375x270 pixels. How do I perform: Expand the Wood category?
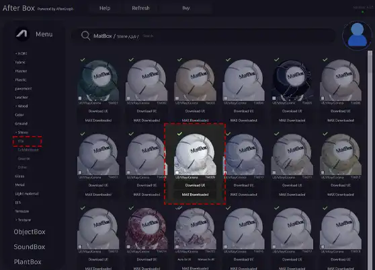tap(22, 106)
